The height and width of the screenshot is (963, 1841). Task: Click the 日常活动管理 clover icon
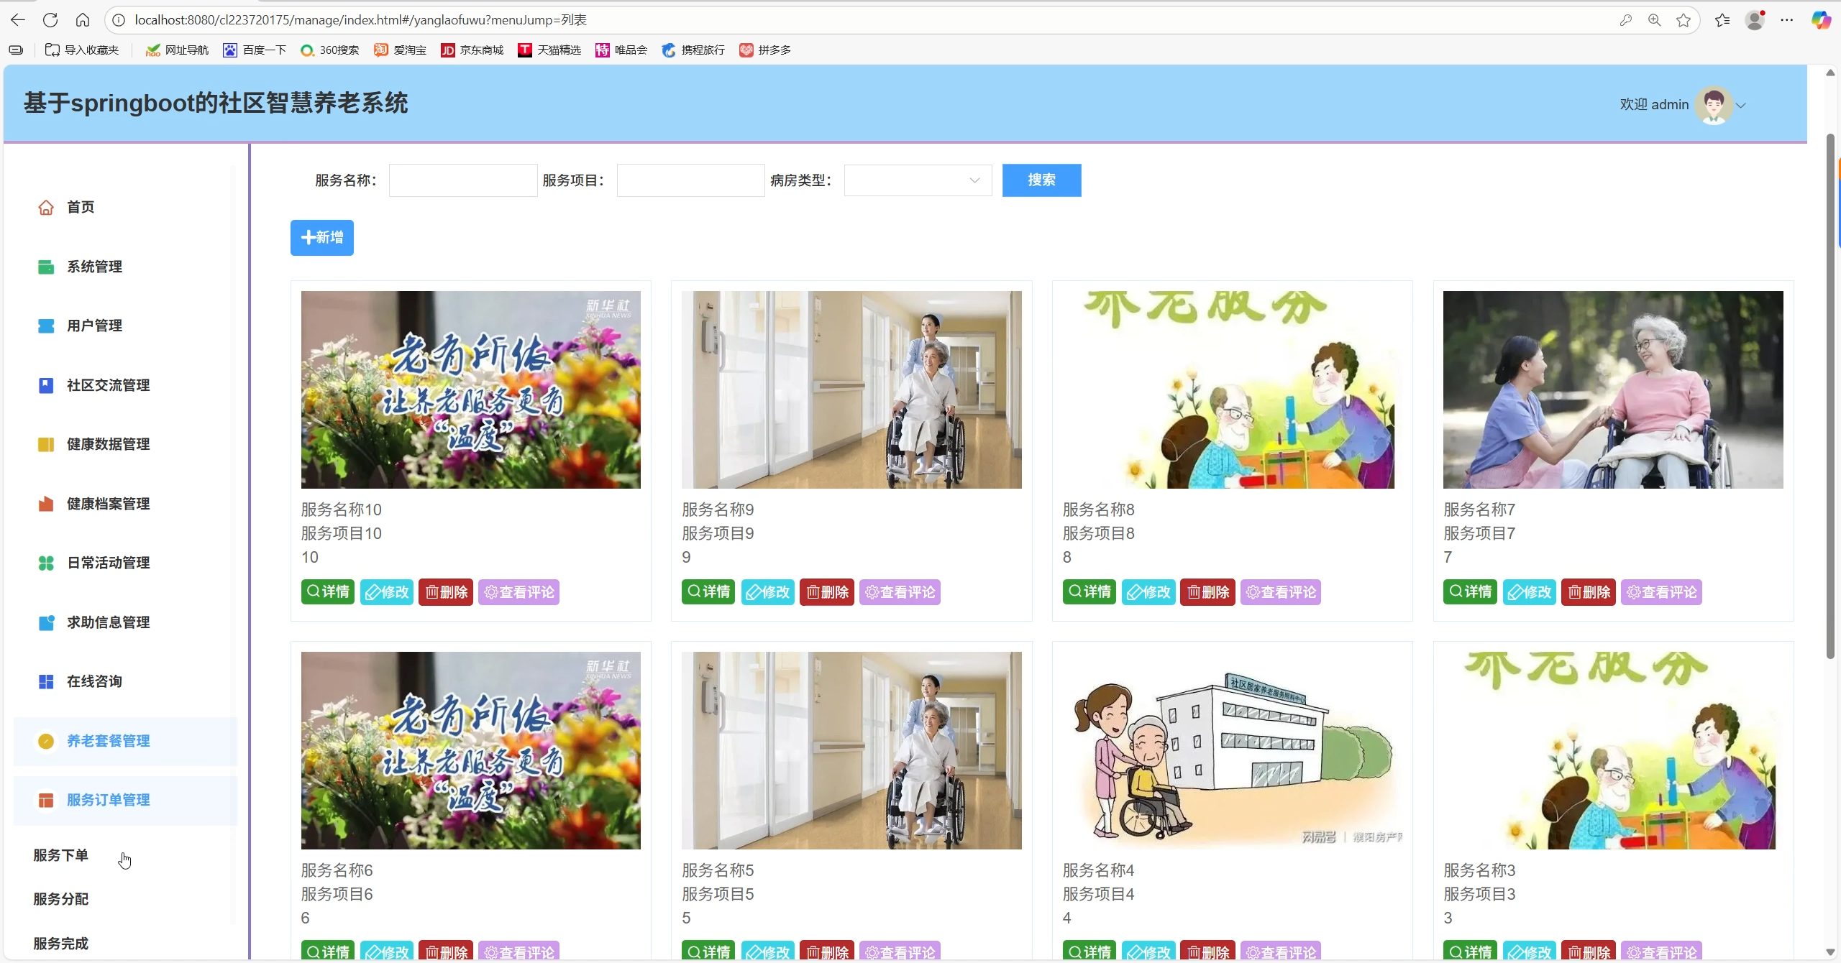point(46,563)
